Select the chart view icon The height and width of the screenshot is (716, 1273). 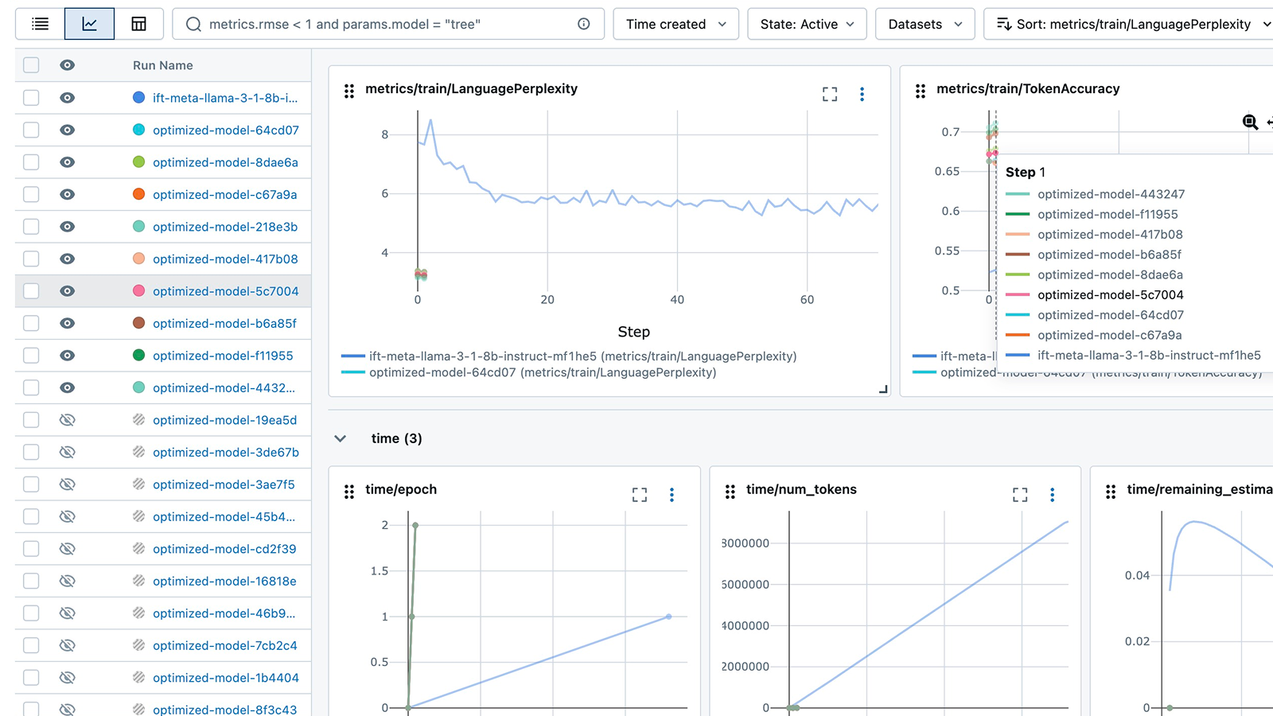pyautogui.click(x=89, y=23)
